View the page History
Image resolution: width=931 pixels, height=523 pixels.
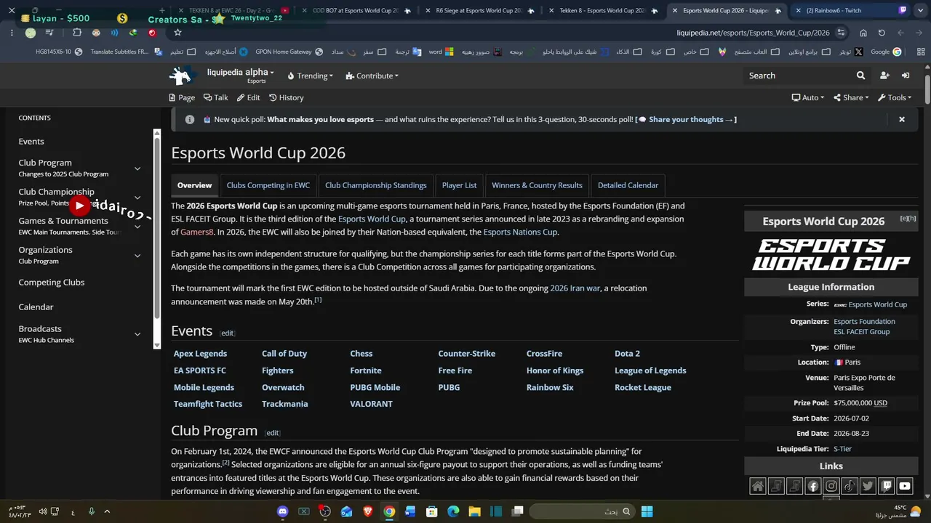(287, 97)
